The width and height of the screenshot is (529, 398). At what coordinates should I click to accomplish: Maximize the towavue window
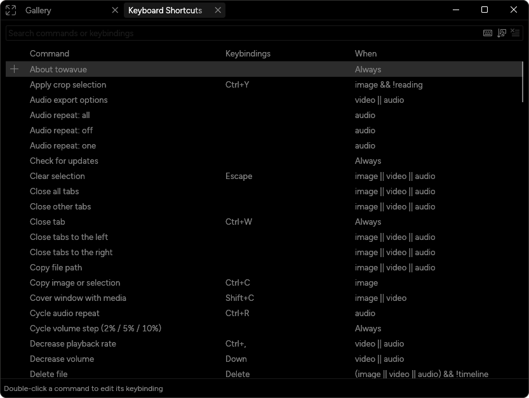click(x=485, y=10)
